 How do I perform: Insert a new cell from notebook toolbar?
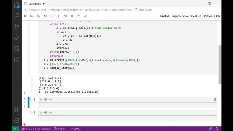(x=59, y=16)
